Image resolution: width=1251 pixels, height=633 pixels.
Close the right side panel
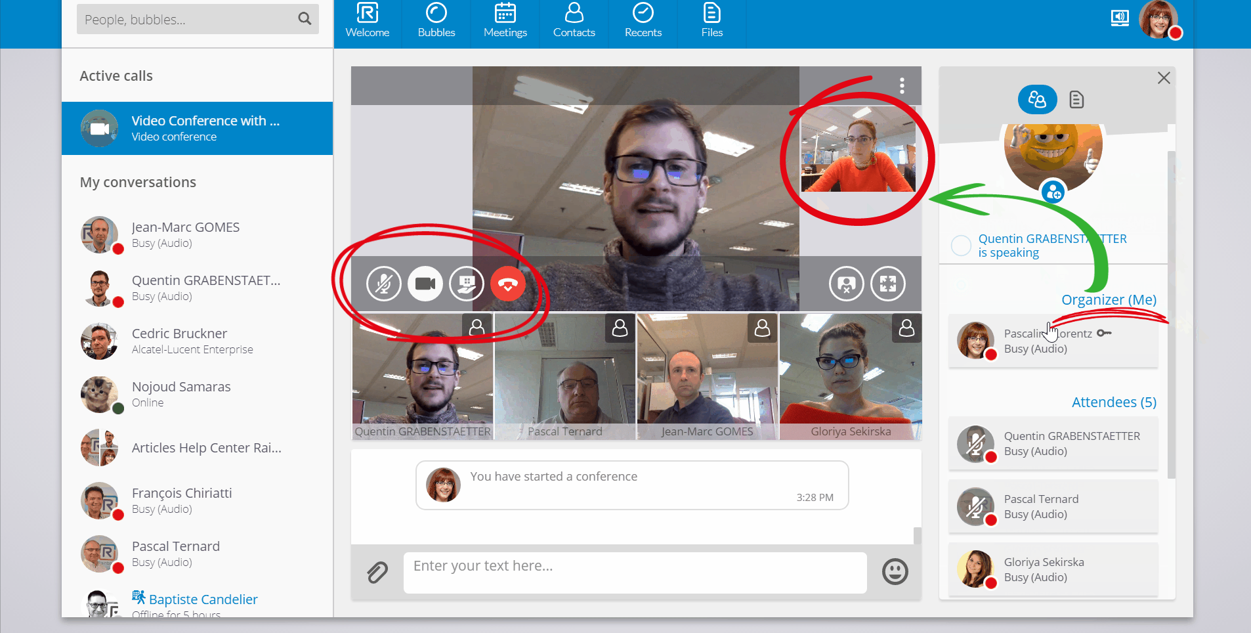tap(1164, 78)
